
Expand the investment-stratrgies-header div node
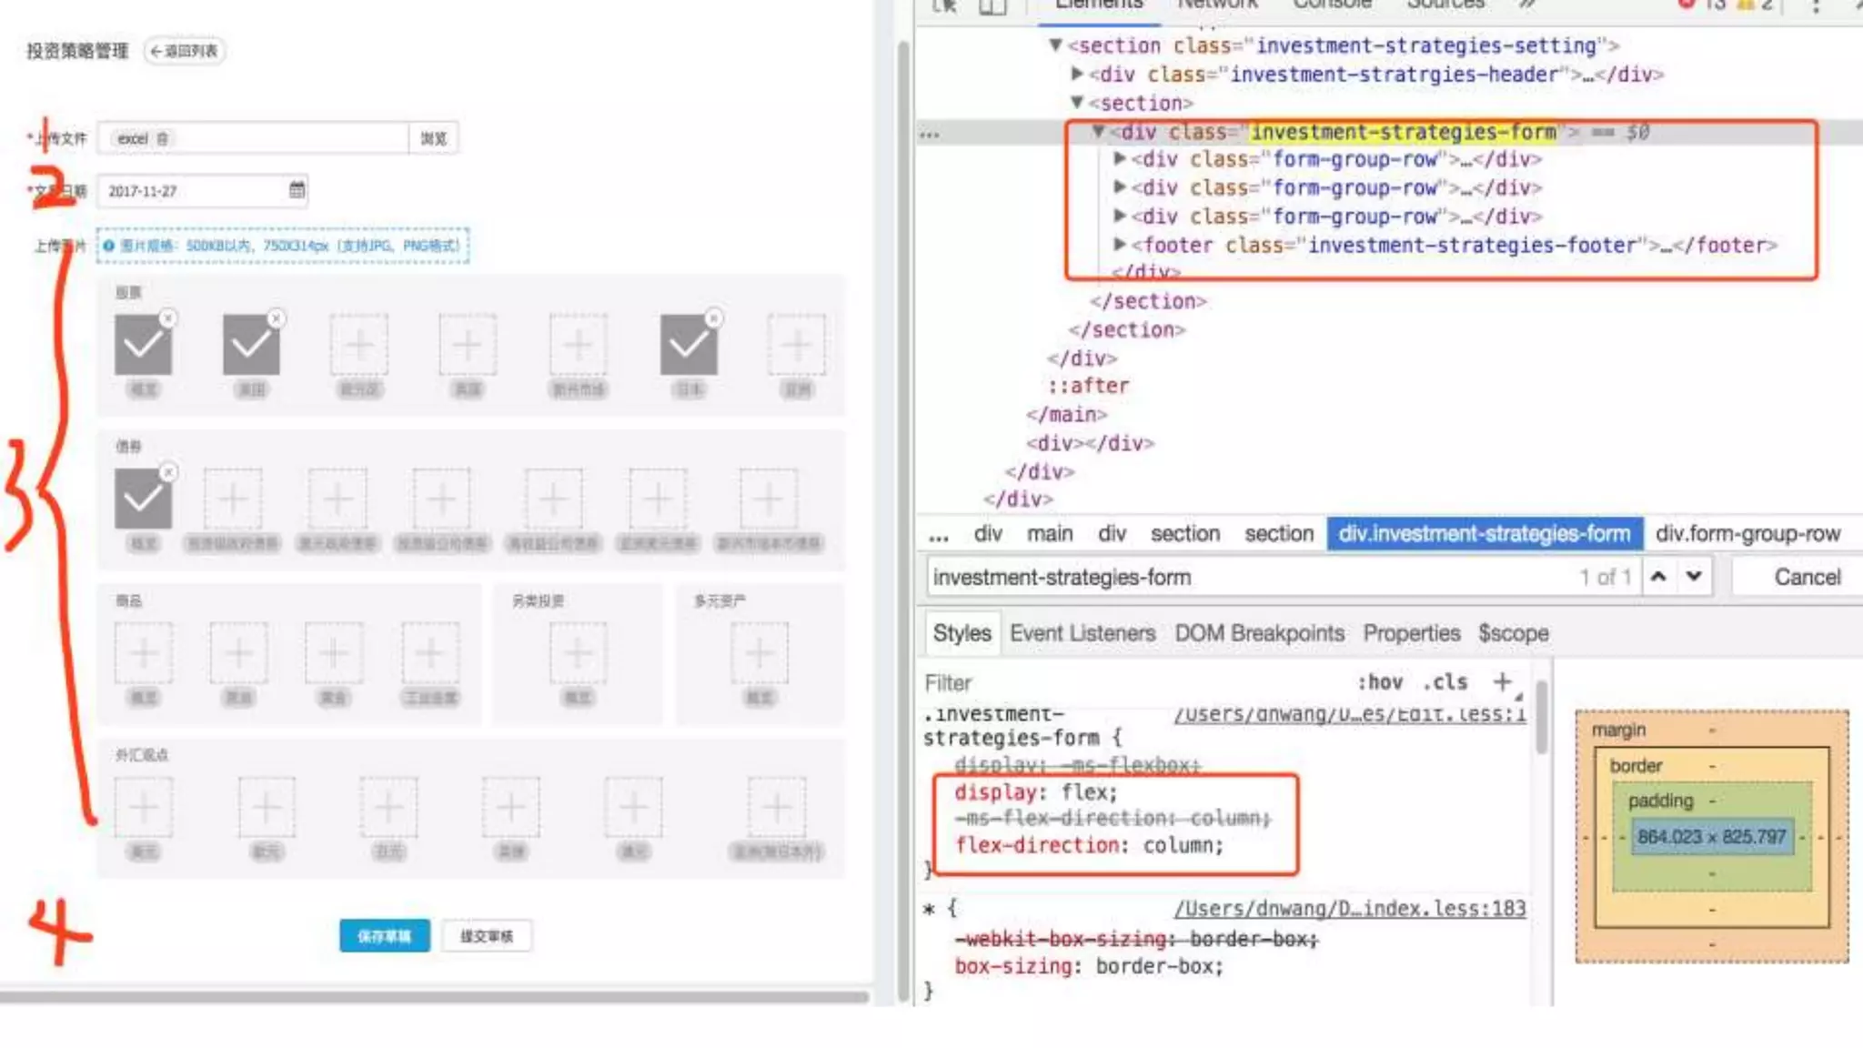(x=1077, y=74)
